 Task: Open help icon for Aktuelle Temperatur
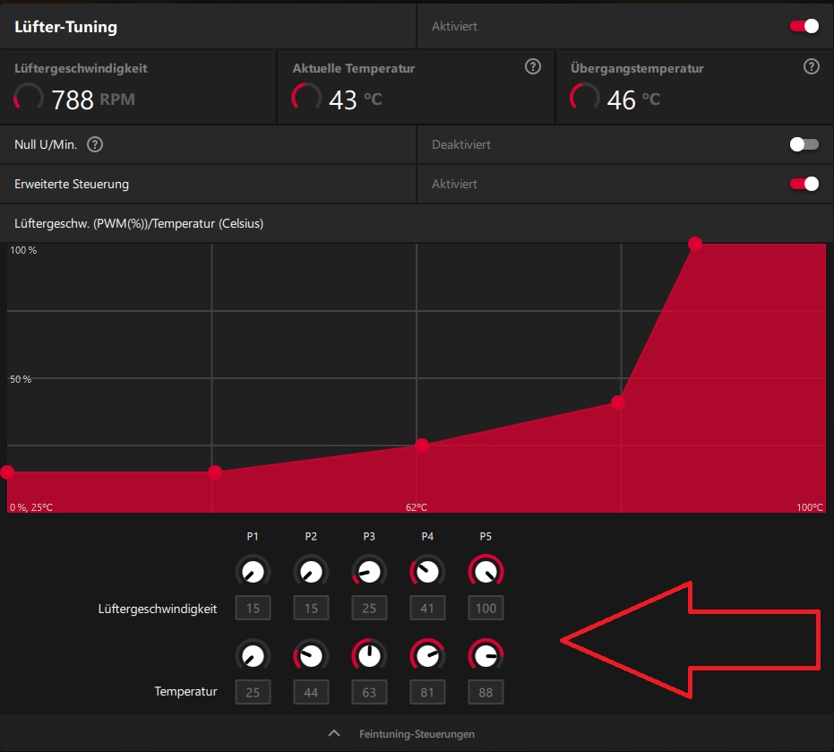[532, 66]
